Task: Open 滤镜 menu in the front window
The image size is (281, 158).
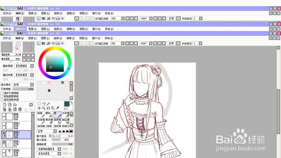Action: point(71,38)
